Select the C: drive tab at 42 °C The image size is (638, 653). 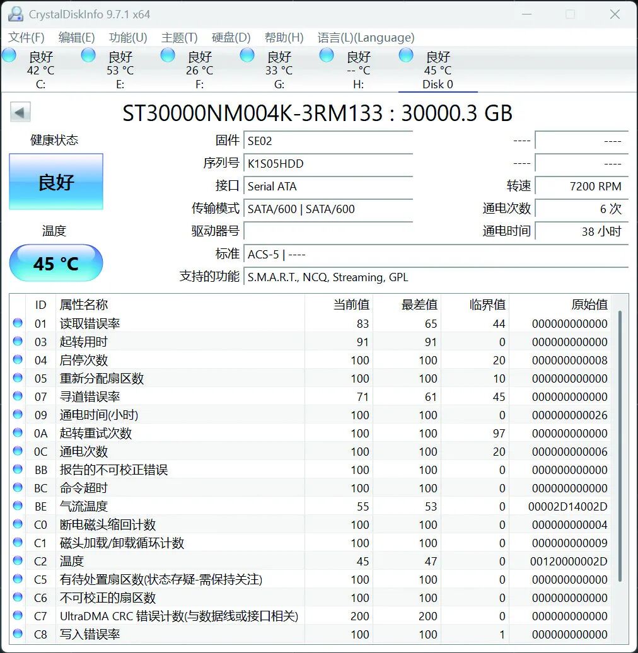point(40,69)
